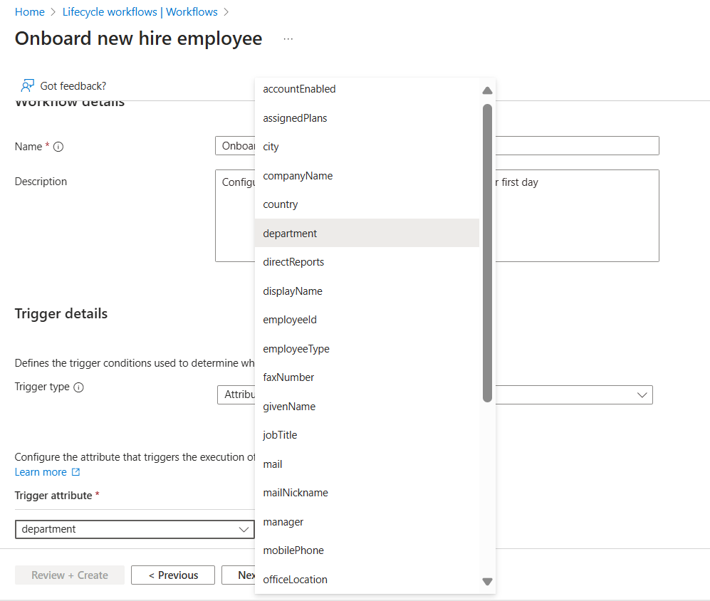Image resolution: width=710 pixels, height=601 pixels.
Task: Pick country from the attribute list
Action: click(367, 204)
